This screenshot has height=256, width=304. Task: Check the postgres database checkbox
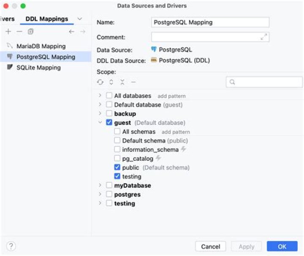point(109,194)
